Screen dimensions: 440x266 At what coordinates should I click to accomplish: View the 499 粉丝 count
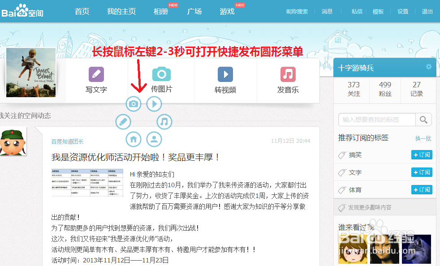point(385,89)
